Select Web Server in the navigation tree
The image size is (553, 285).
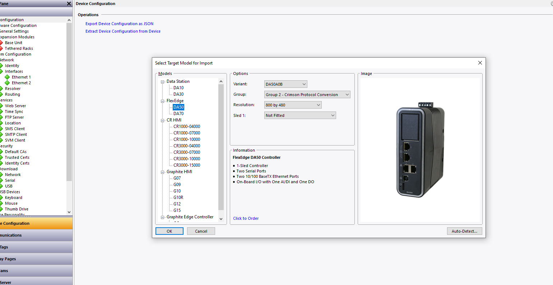click(15, 106)
